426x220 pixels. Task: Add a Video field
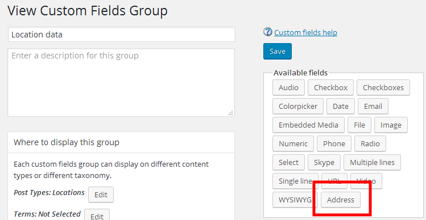tap(366, 181)
